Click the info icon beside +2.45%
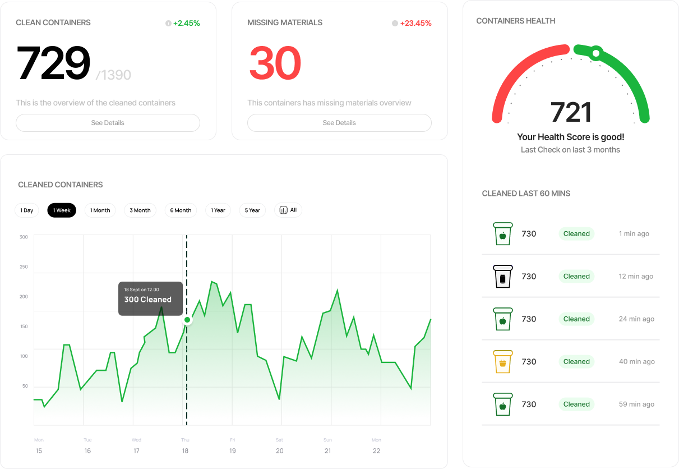The width and height of the screenshot is (679, 469). pos(168,24)
